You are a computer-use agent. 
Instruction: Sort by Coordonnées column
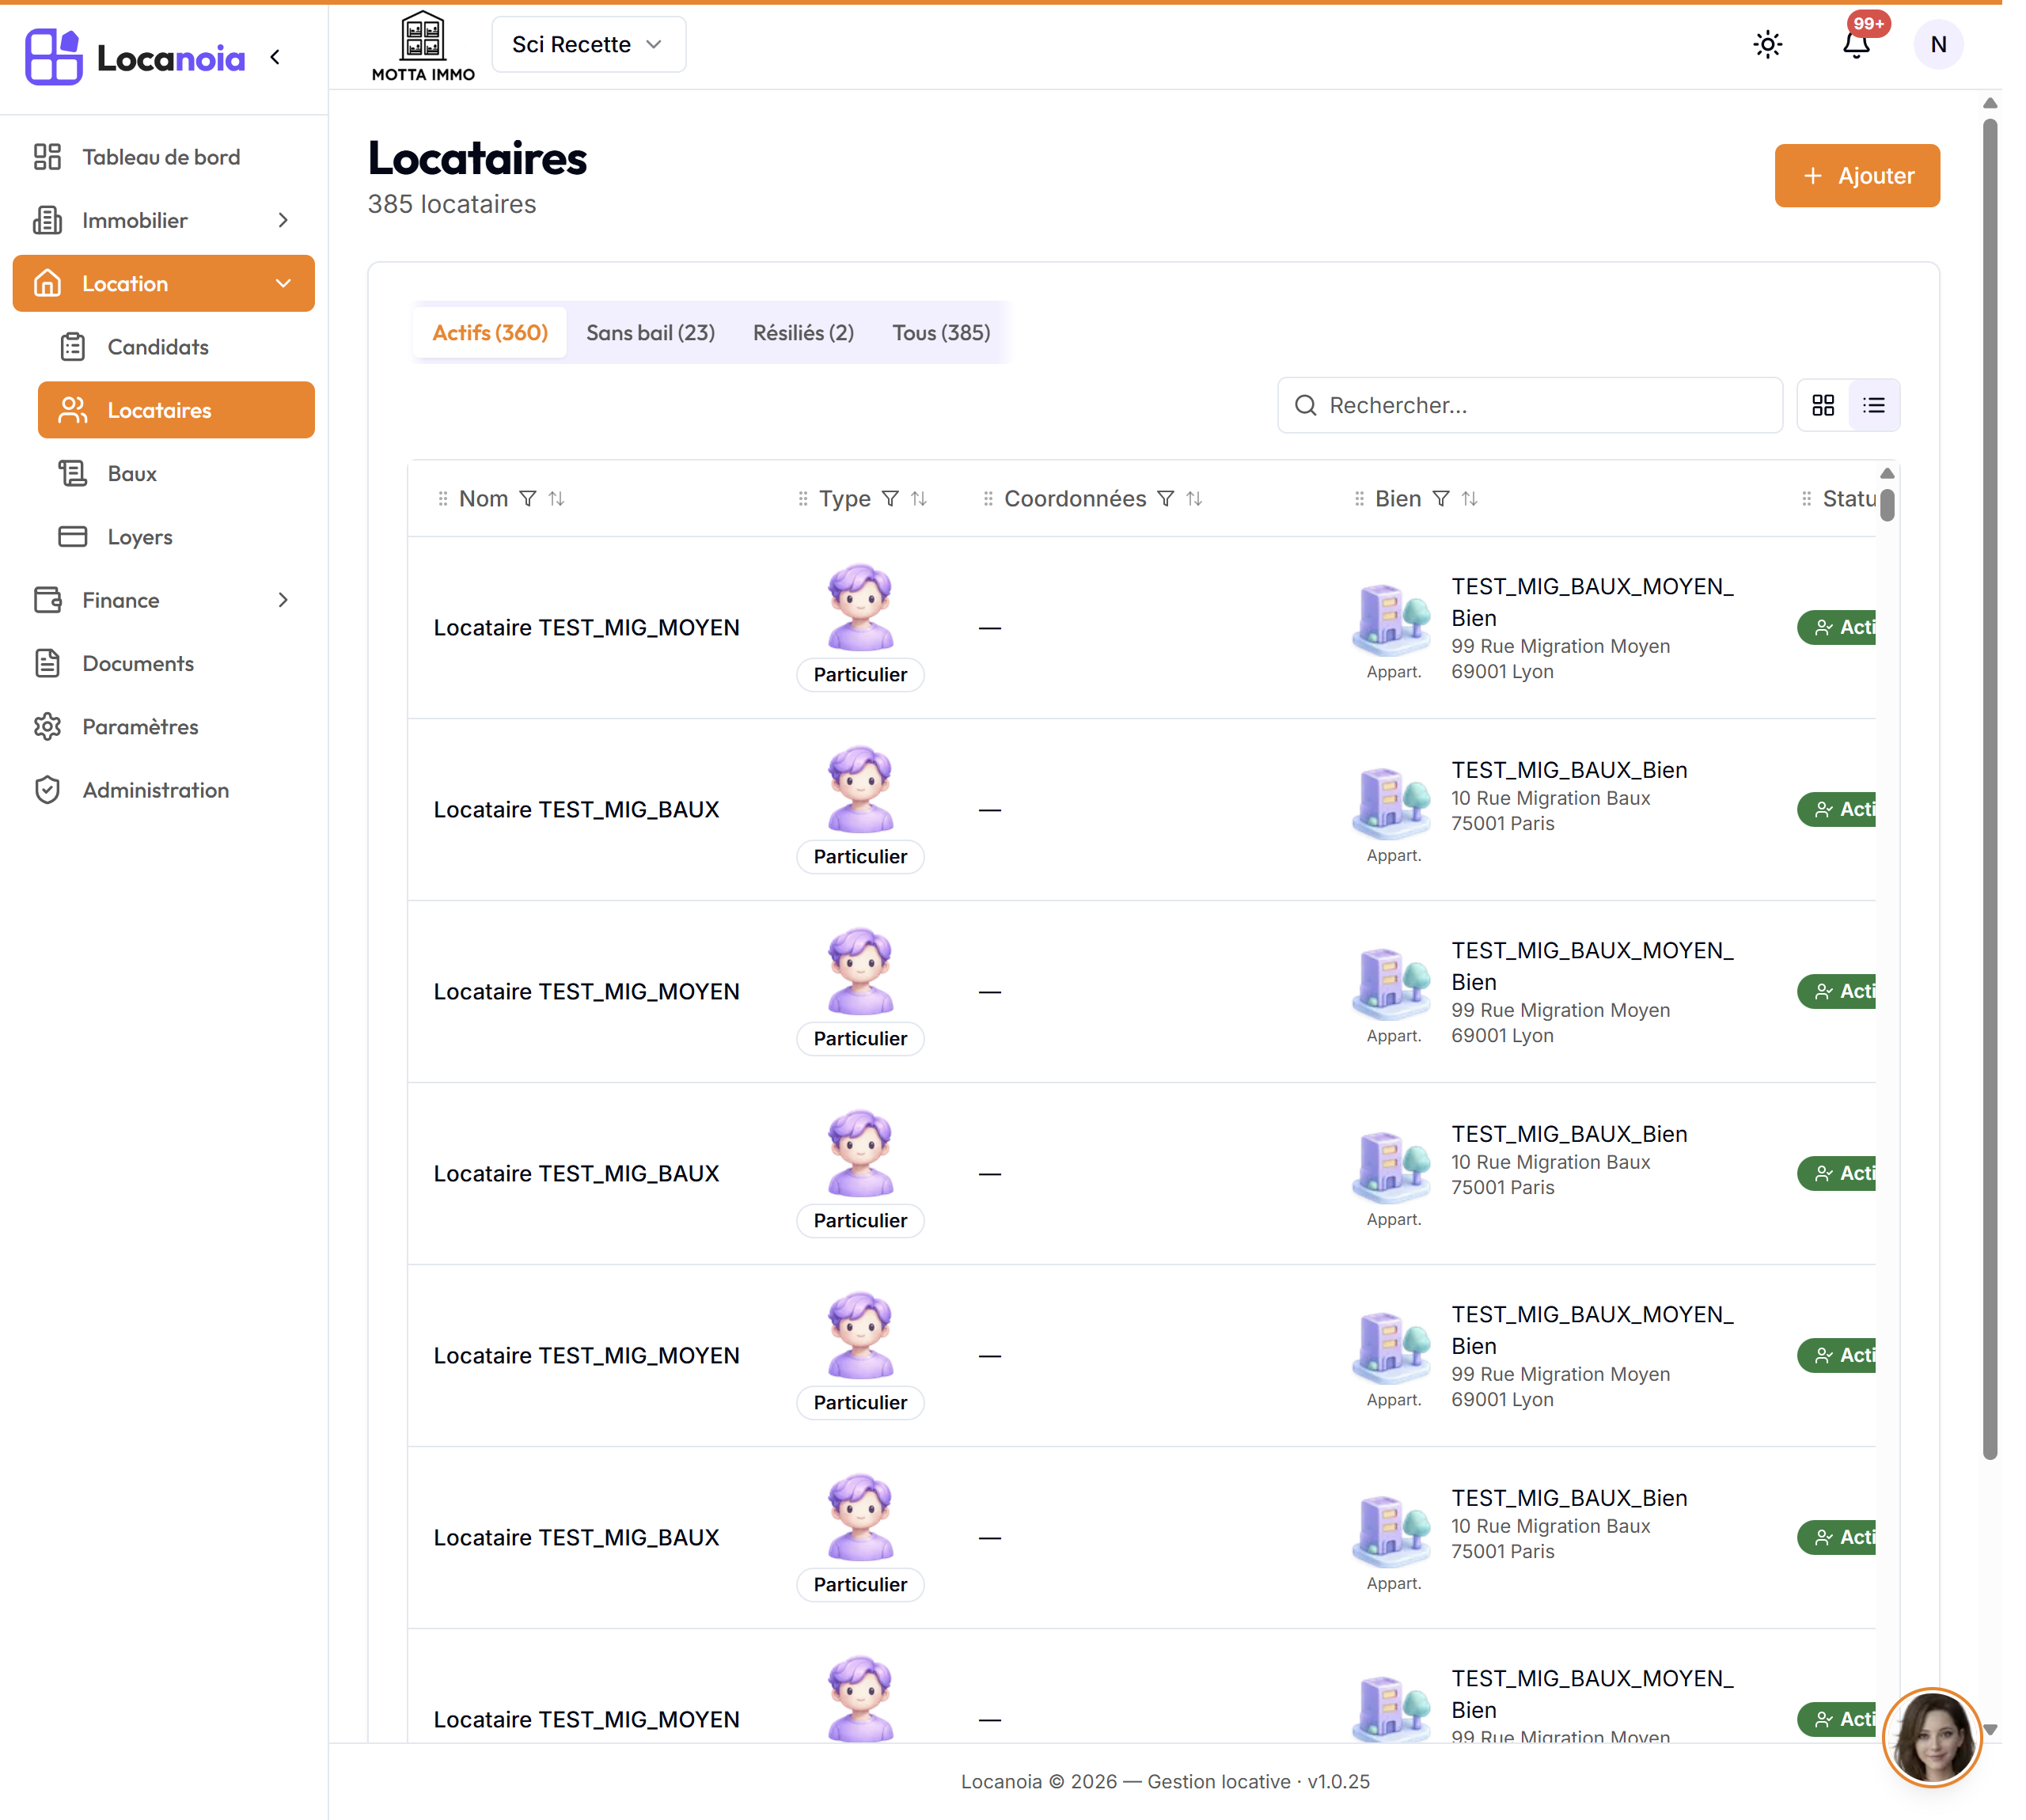pos(1194,499)
